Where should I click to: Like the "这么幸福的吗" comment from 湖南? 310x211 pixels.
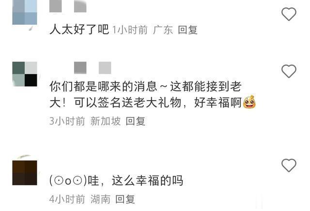point(289,165)
